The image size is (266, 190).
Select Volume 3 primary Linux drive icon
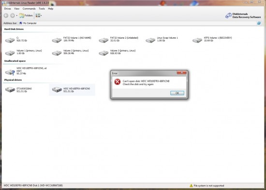point(103,53)
